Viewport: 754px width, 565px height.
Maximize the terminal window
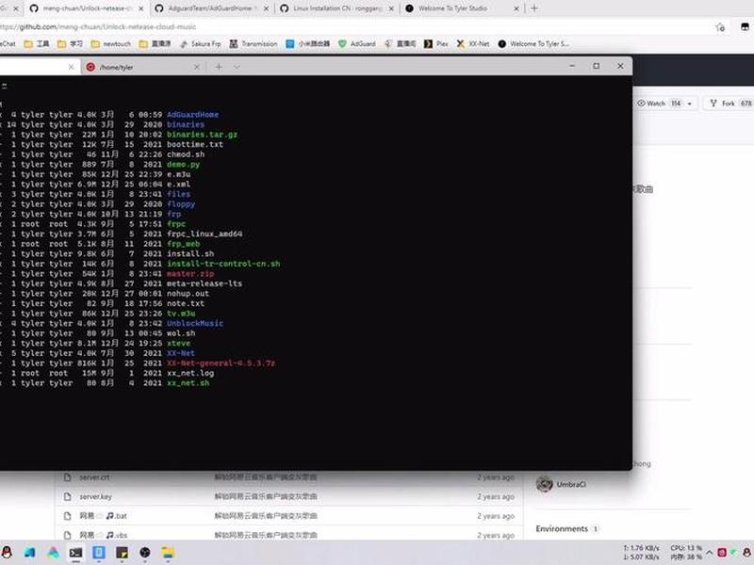pyautogui.click(x=597, y=66)
